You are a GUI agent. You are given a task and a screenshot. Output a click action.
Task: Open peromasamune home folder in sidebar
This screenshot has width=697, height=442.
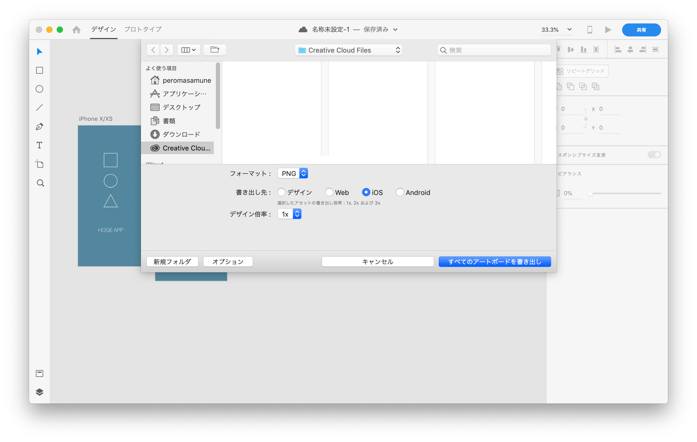coord(180,80)
